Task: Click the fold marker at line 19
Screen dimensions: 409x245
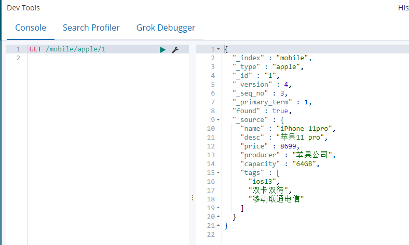Action: coord(219,208)
